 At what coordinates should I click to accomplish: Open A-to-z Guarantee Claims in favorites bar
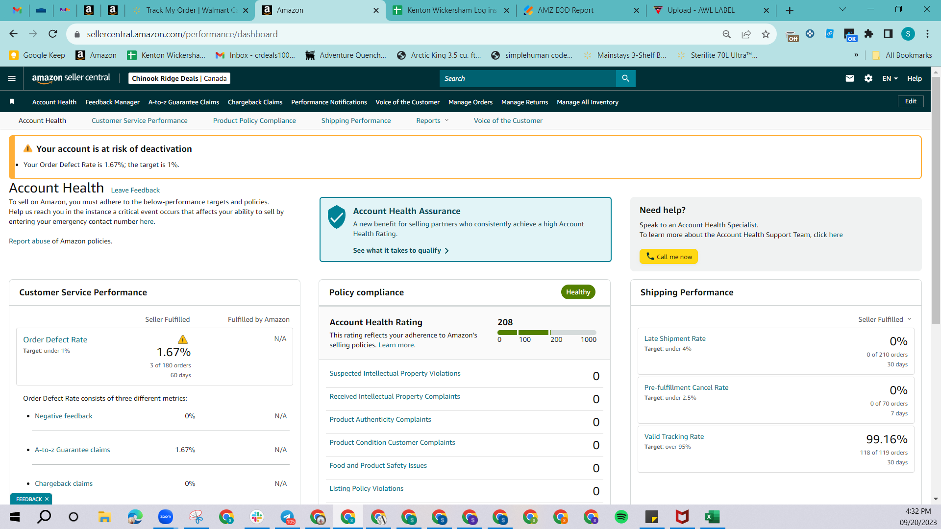[184, 102]
